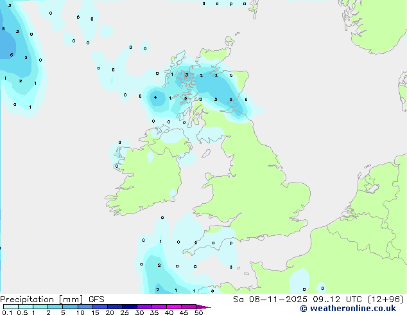The height and width of the screenshot is (315, 407).
Task: Click the '4' precipitation value west of Scotland
Action: [x=155, y=98]
